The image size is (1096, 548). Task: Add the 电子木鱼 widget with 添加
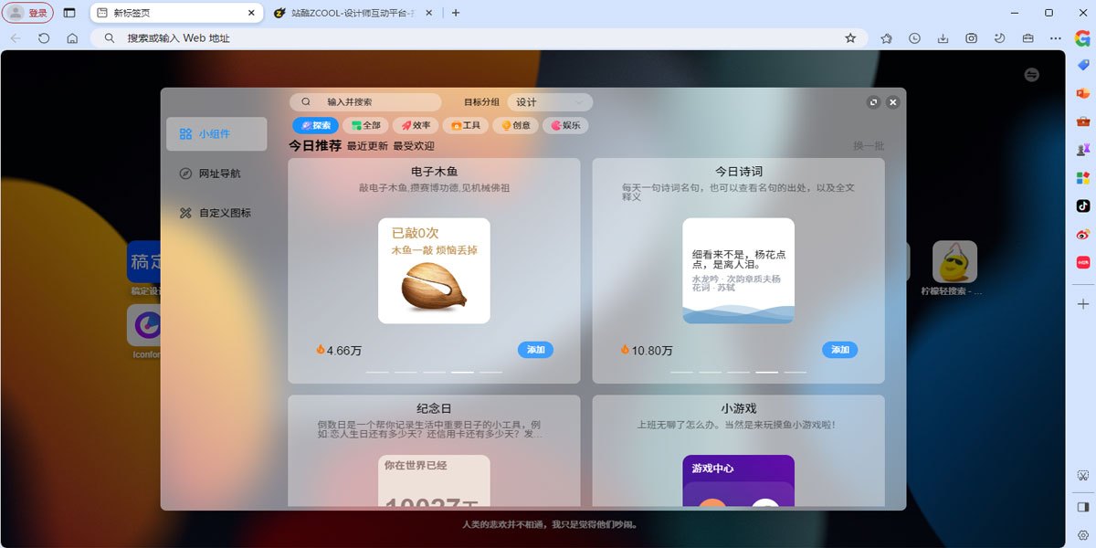pos(535,349)
